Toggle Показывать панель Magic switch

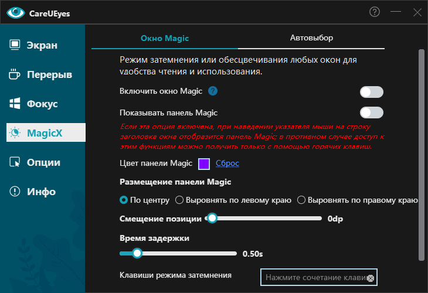371,113
